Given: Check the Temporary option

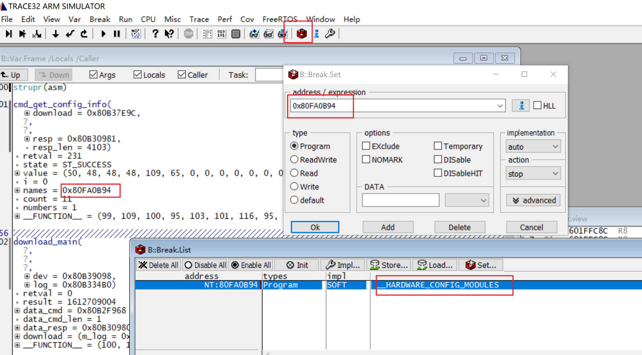Looking at the screenshot, I should pos(438,146).
